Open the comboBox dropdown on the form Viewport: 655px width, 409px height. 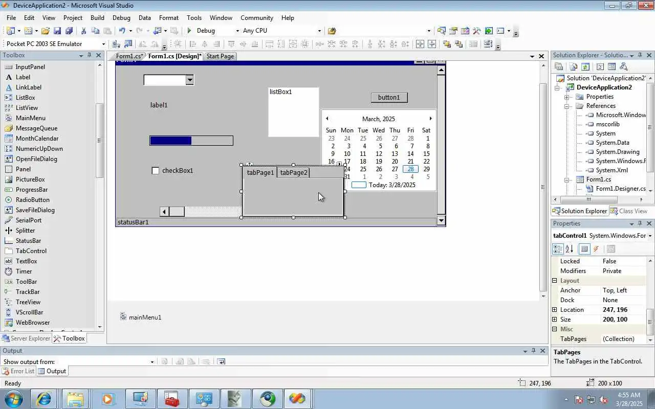pyautogui.click(x=189, y=80)
